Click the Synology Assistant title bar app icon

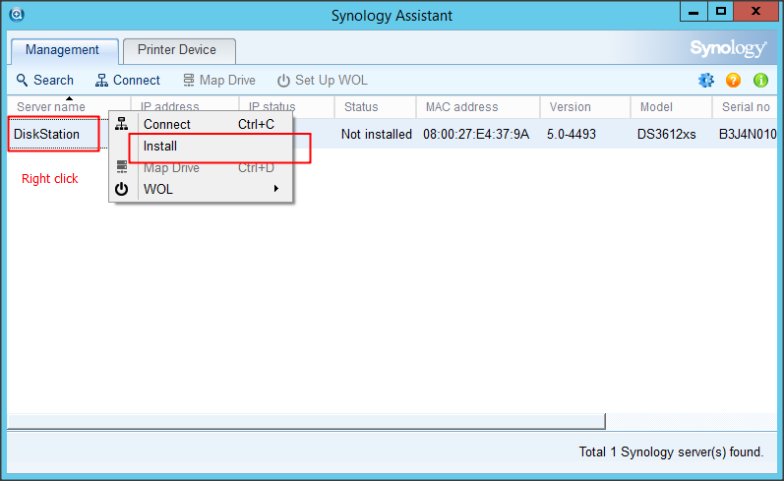15,14
